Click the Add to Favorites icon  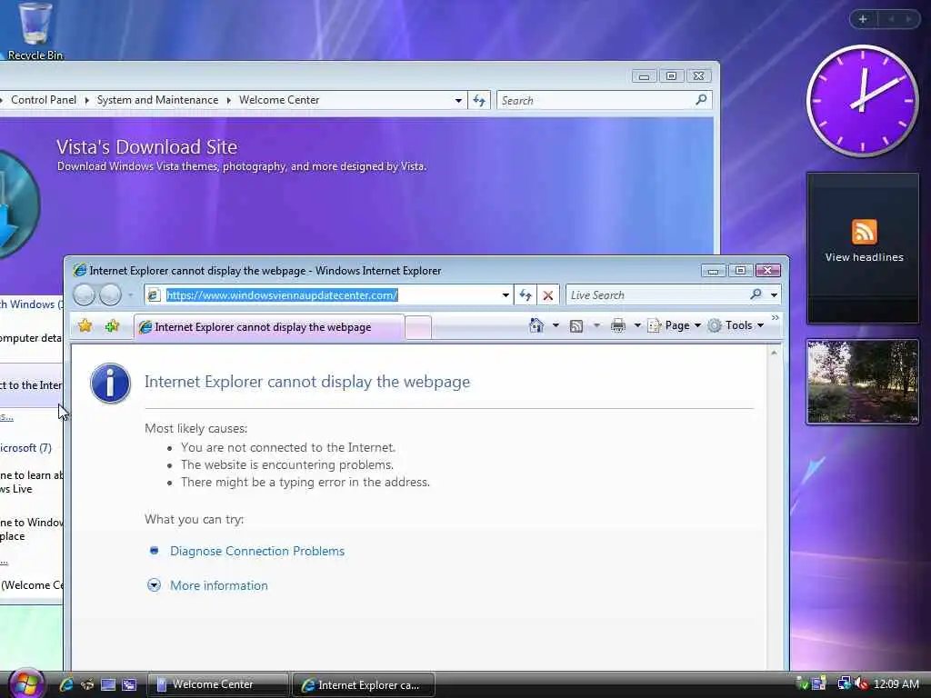coord(112,325)
